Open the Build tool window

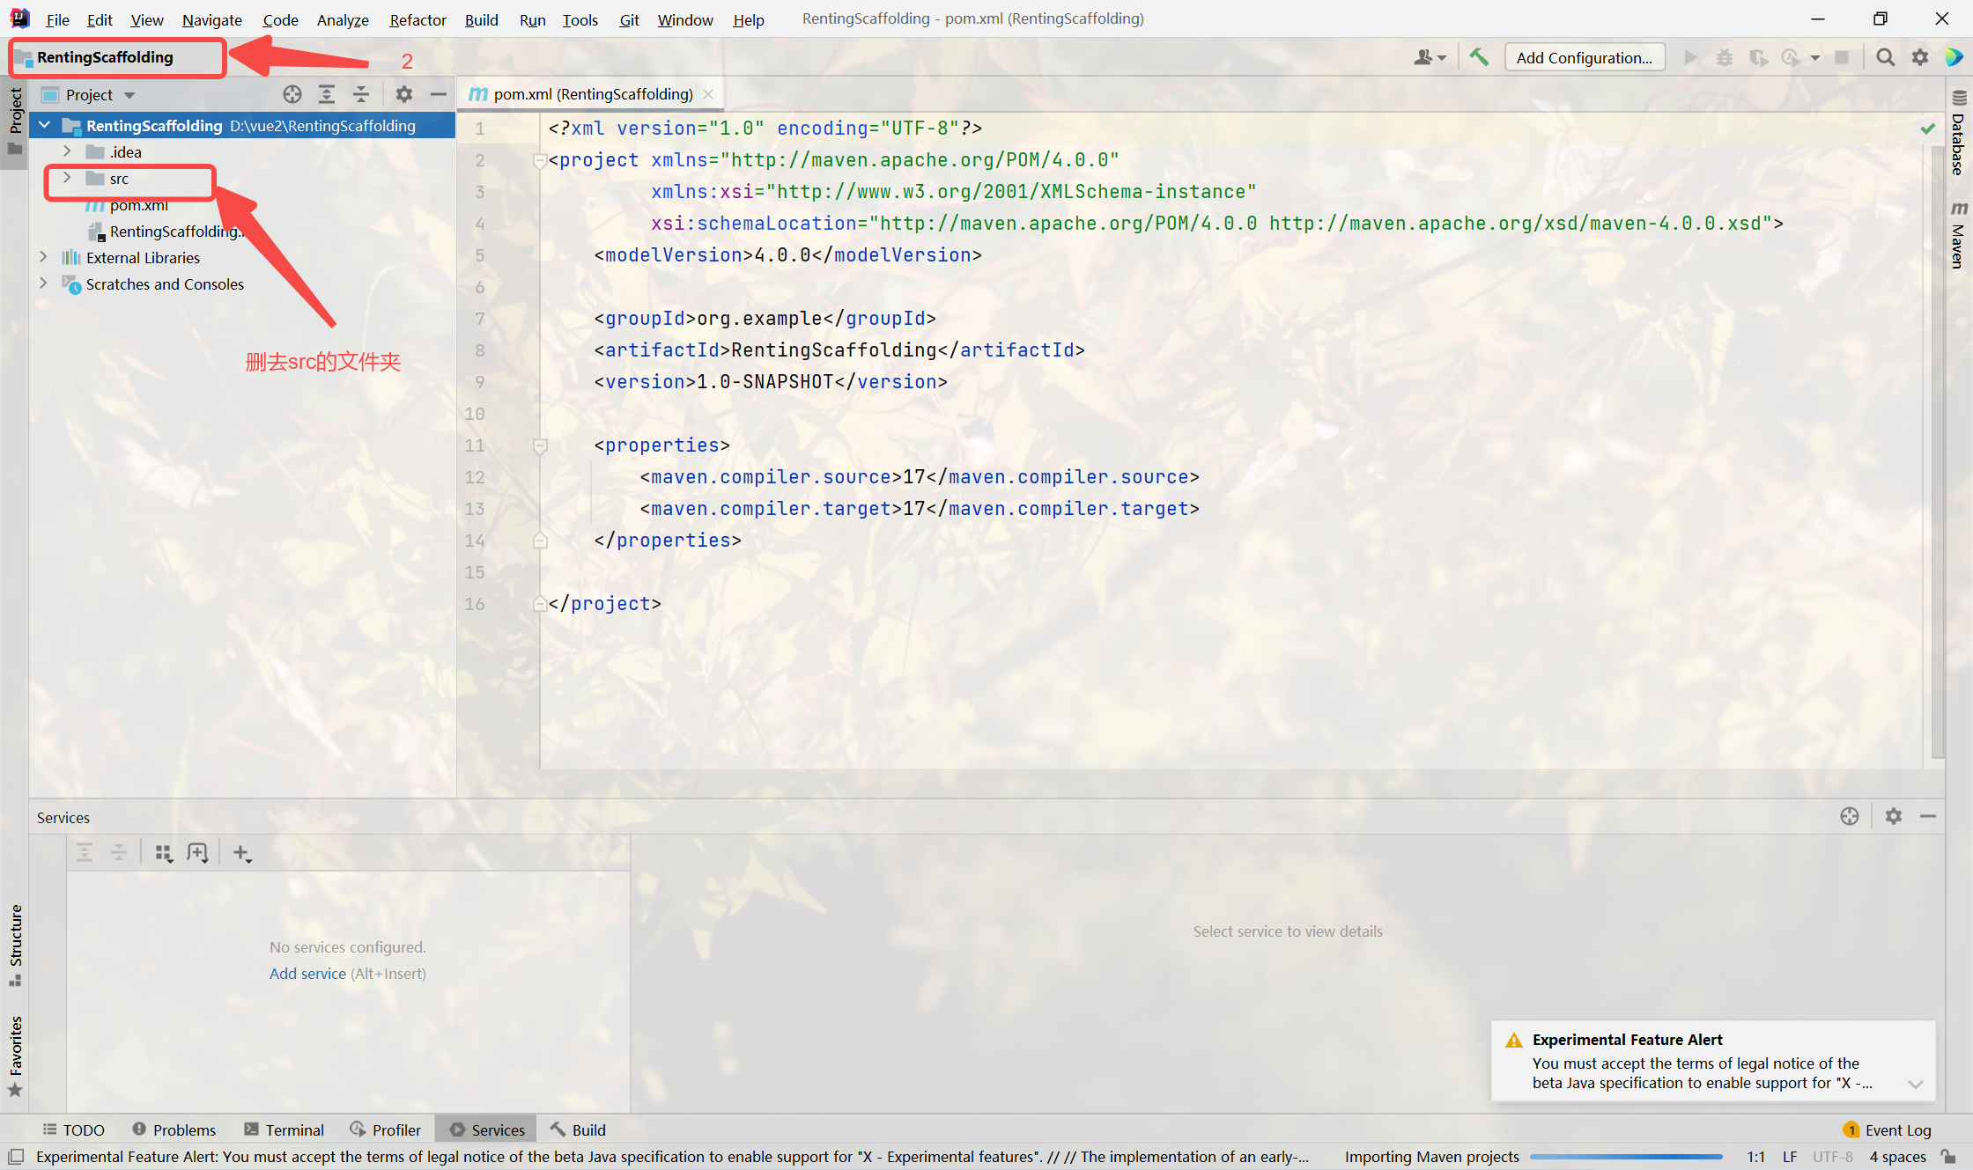point(579,1130)
